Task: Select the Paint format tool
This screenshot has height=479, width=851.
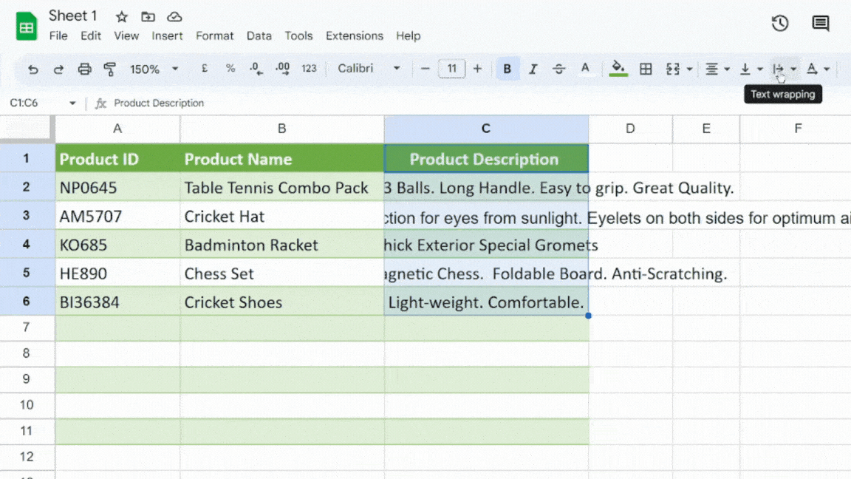Action: coord(109,69)
